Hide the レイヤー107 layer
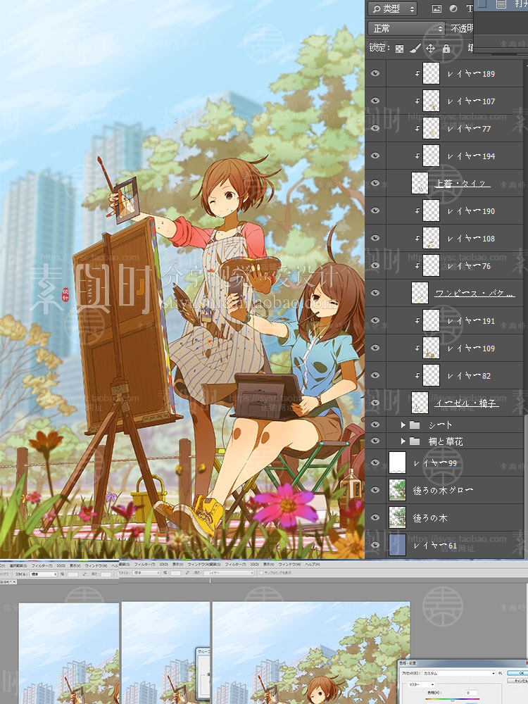528x704 pixels. [375, 101]
